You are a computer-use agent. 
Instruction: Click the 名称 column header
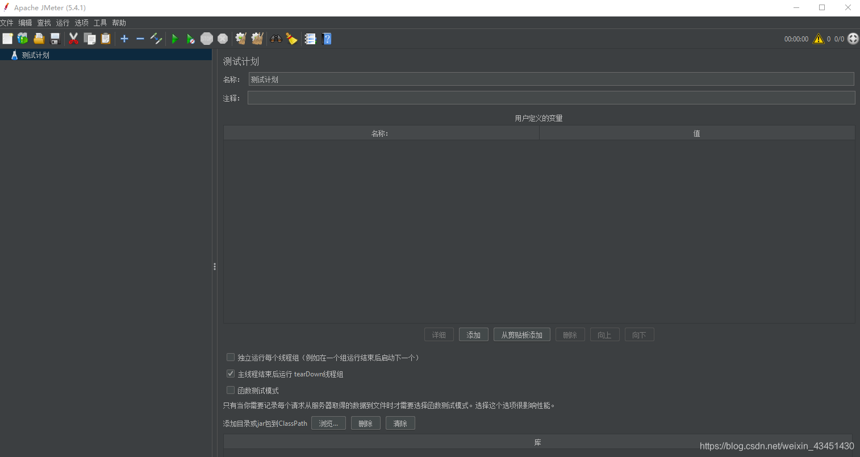(381, 133)
